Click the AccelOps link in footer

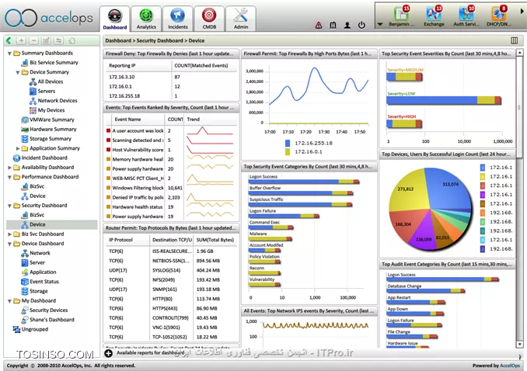click(510, 366)
